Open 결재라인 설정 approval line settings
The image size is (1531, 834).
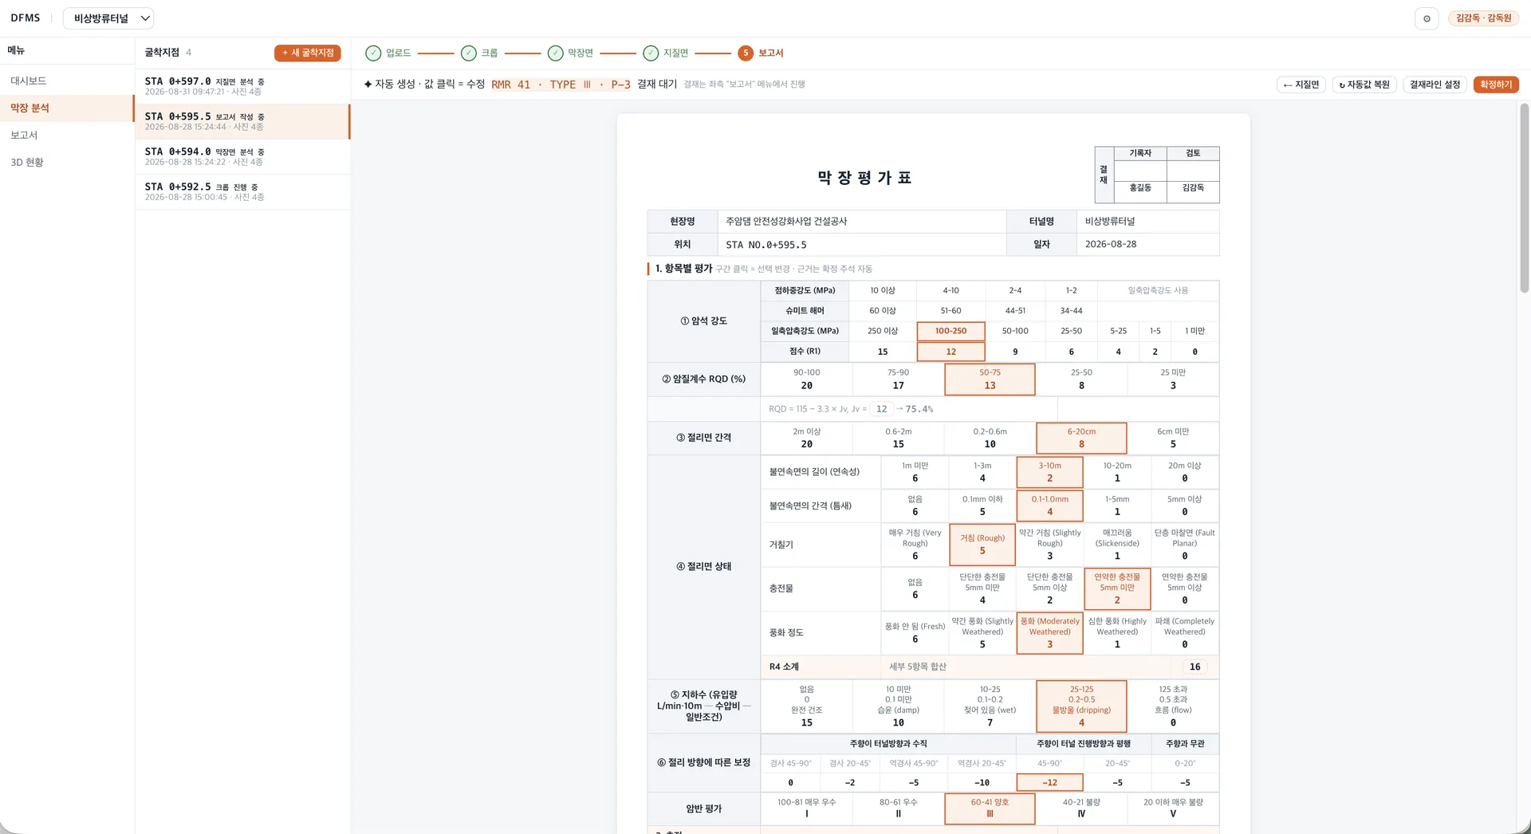1435,85
